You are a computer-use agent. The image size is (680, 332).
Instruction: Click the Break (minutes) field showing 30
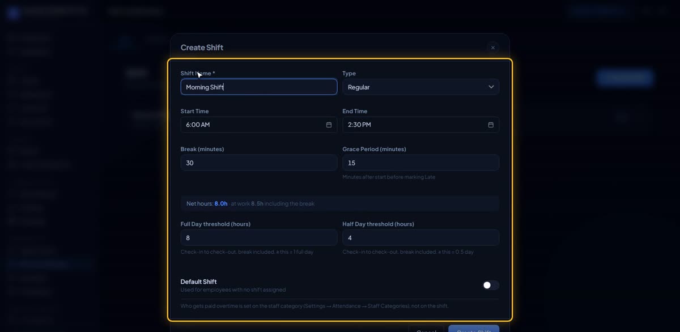click(259, 163)
